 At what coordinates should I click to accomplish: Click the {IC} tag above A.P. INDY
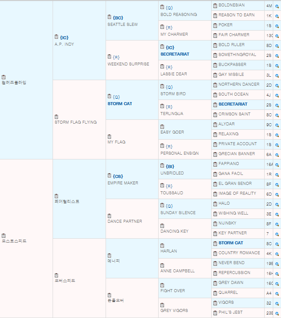click(x=64, y=38)
